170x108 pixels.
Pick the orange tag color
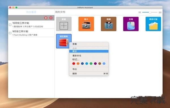(78, 63)
